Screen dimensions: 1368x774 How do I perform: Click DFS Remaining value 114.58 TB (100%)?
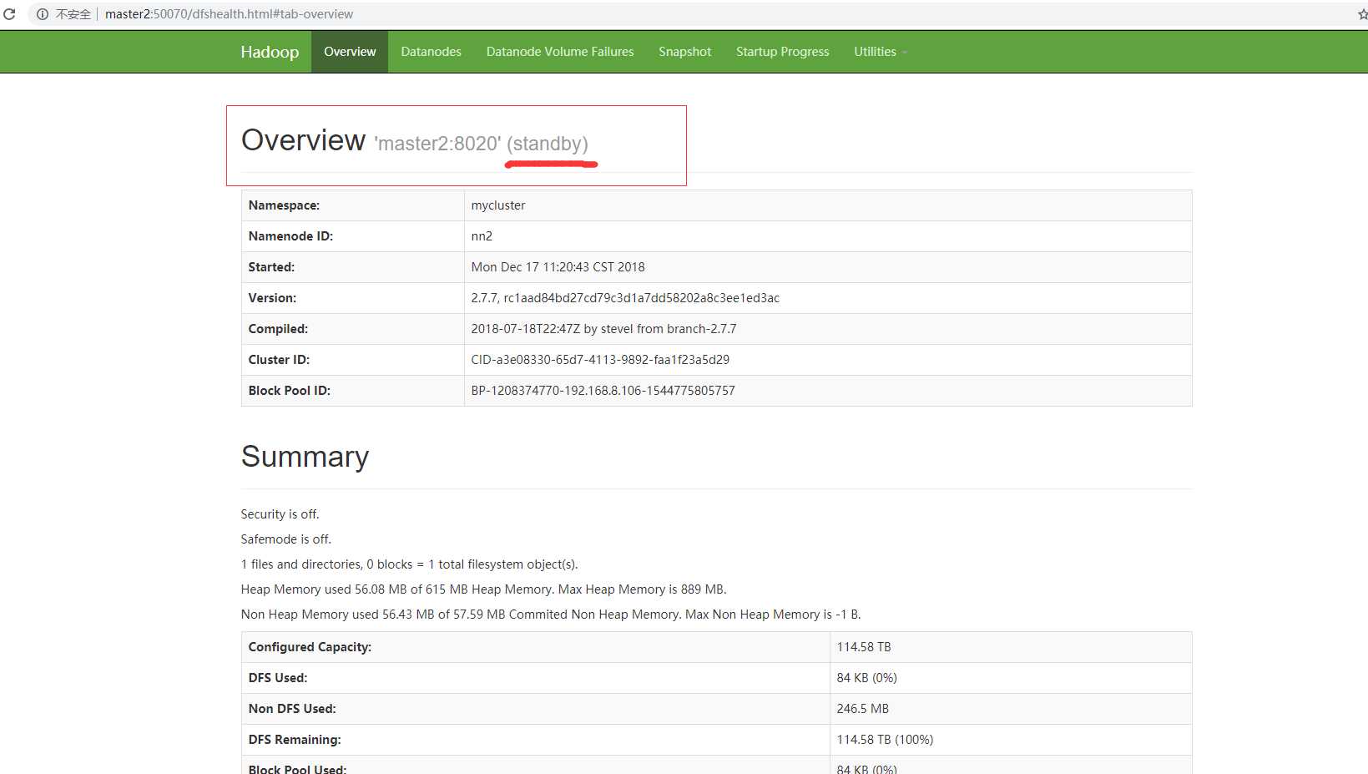pyautogui.click(x=885, y=740)
